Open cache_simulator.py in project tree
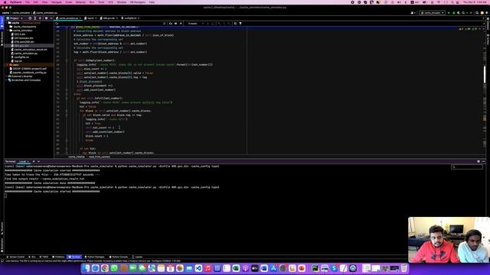490x275 pixels. click(25, 53)
